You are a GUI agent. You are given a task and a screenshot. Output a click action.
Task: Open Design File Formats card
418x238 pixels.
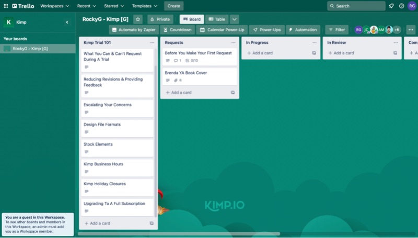tap(117, 128)
